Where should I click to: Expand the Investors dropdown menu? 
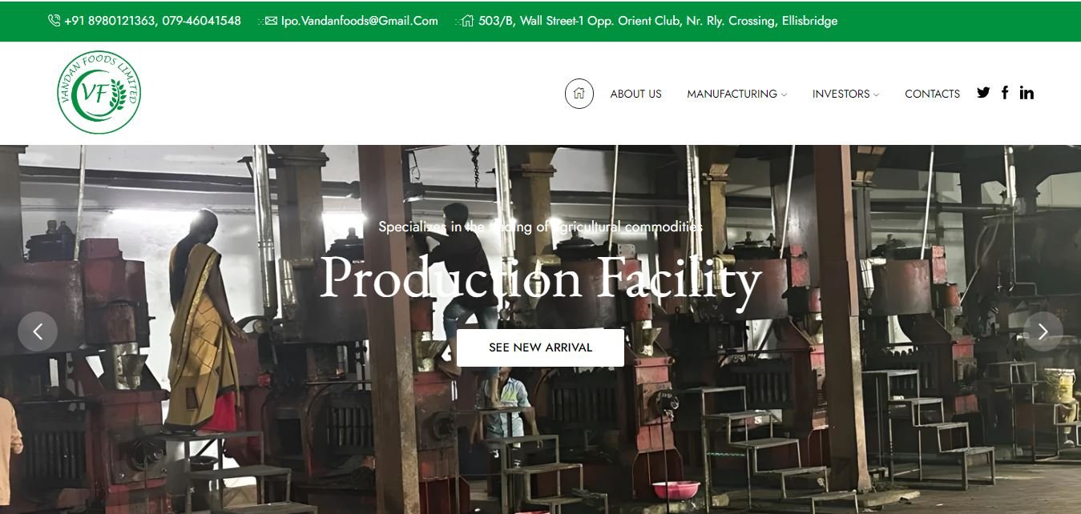[x=845, y=94]
